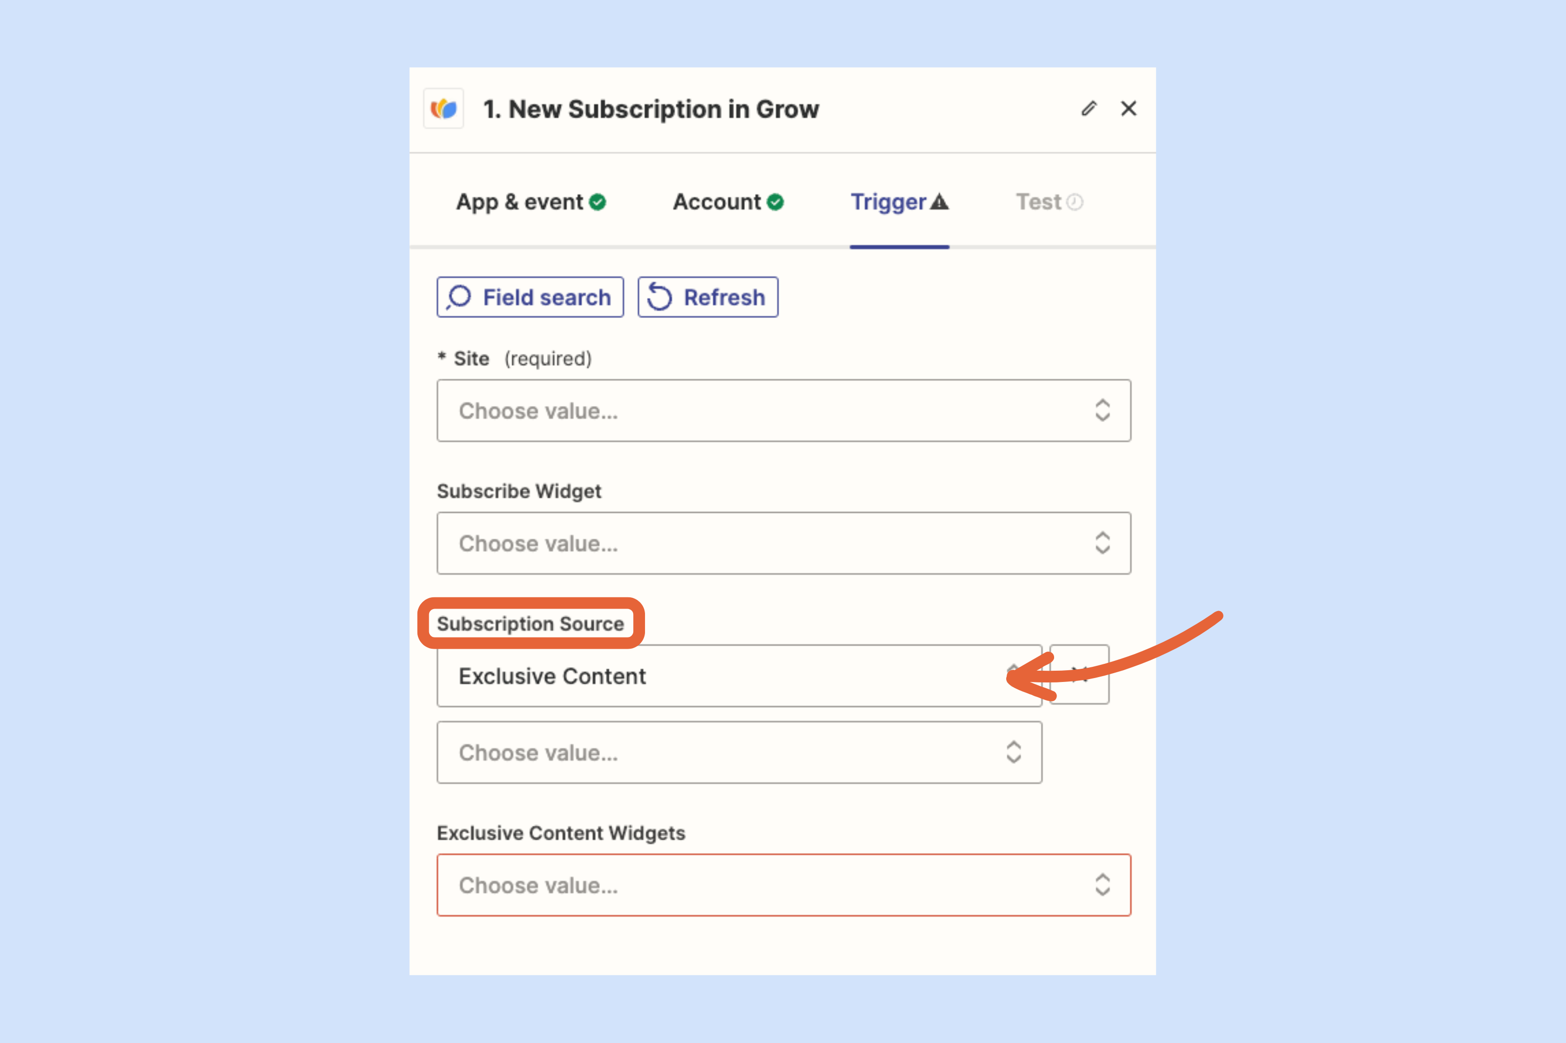Click the Field search magnifier icon
Viewport: 1566px width, 1043px height.
click(459, 297)
